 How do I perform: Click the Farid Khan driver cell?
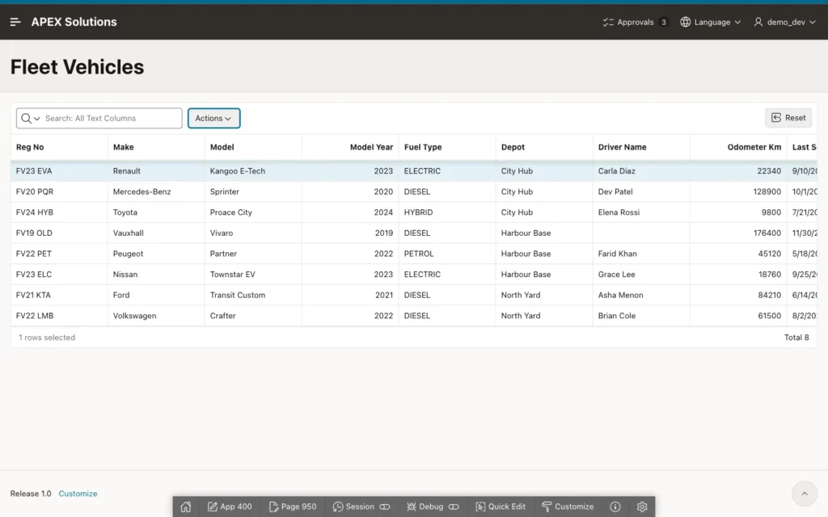tap(641, 253)
